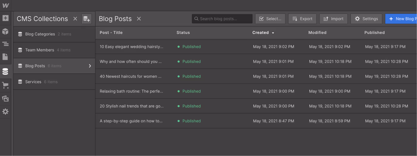The height and width of the screenshot is (156, 417).
Task: Open the Add Elements panel
Action: (x=5, y=18)
